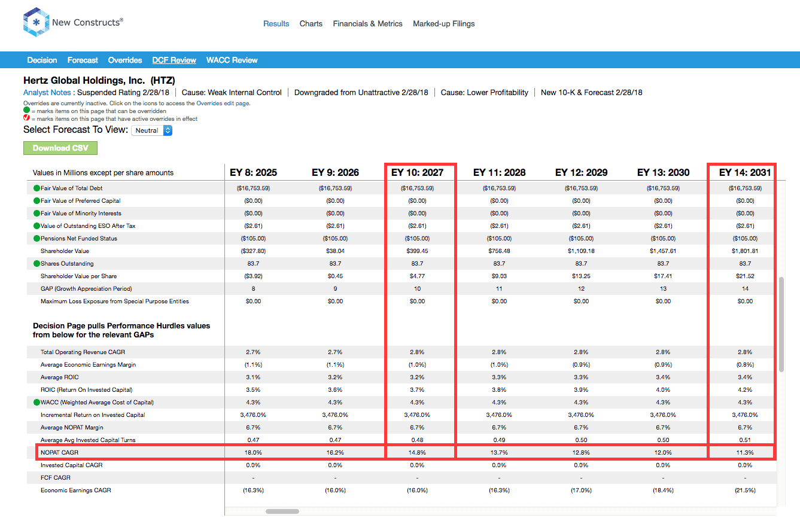Click Invested Capital CAGR label
Viewport: 800px width, 527px height.
tap(71, 465)
